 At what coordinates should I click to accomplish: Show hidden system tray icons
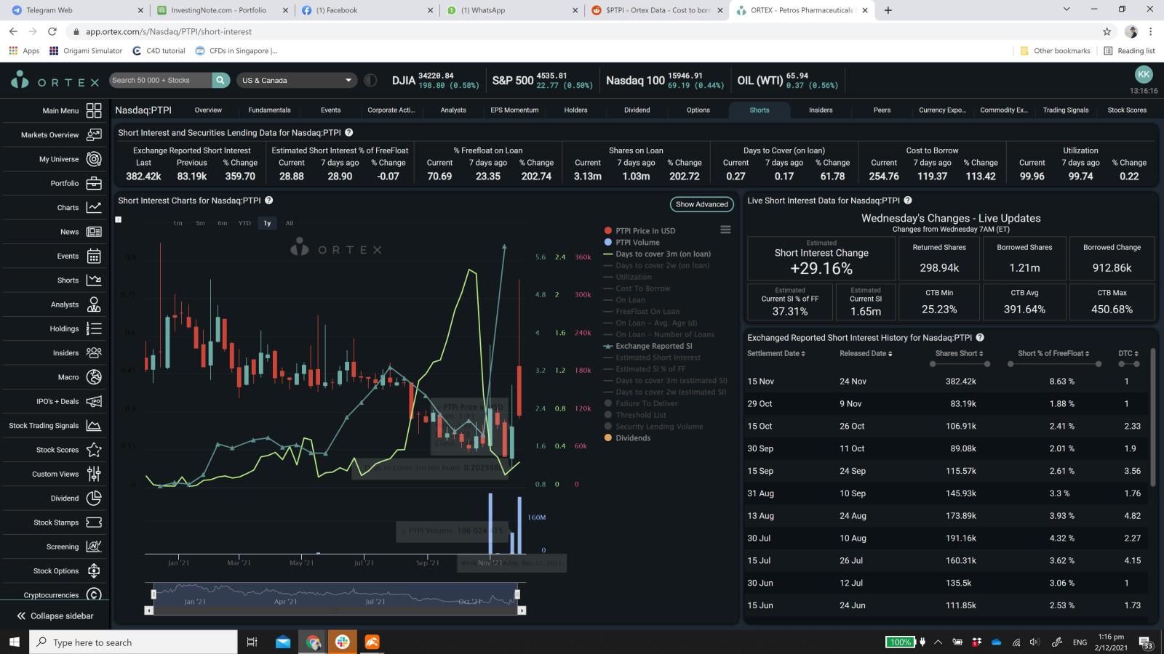(938, 642)
